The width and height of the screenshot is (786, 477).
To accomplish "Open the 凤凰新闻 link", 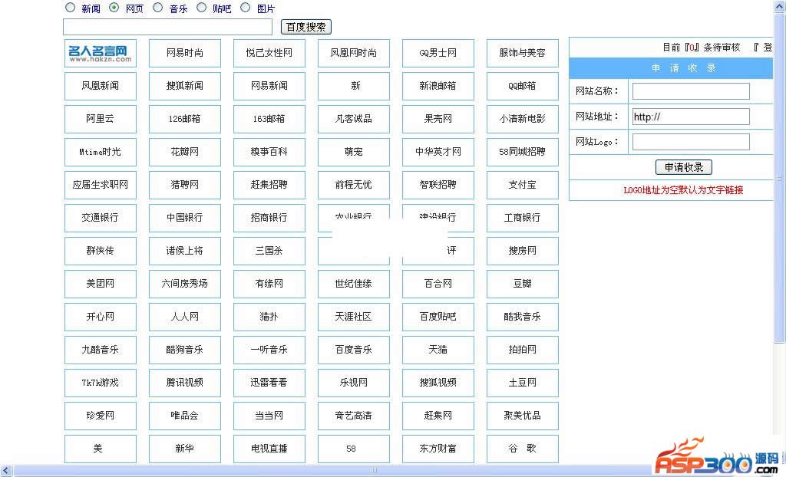I will click(x=101, y=86).
